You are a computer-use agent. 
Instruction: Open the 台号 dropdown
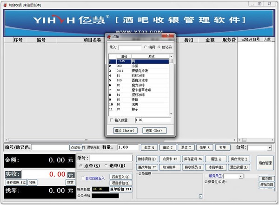click(x=269, y=148)
